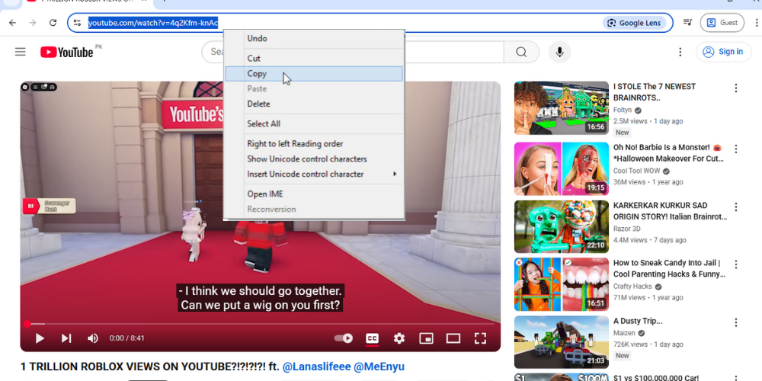762x381 pixels.
Task: Open Google Lens from address bar
Action: coord(634,23)
